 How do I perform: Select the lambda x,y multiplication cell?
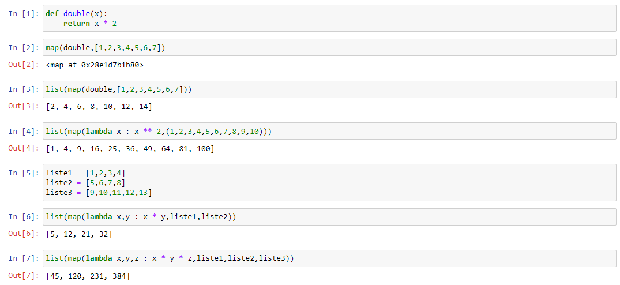coord(329,216)
